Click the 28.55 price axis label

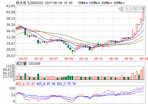11,50
